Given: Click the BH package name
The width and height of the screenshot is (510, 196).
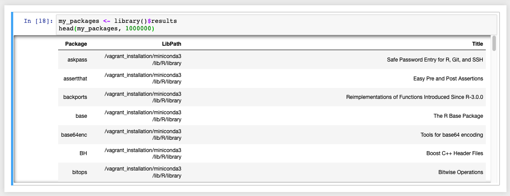Looking at the screenshot, I should pos(83,153).
